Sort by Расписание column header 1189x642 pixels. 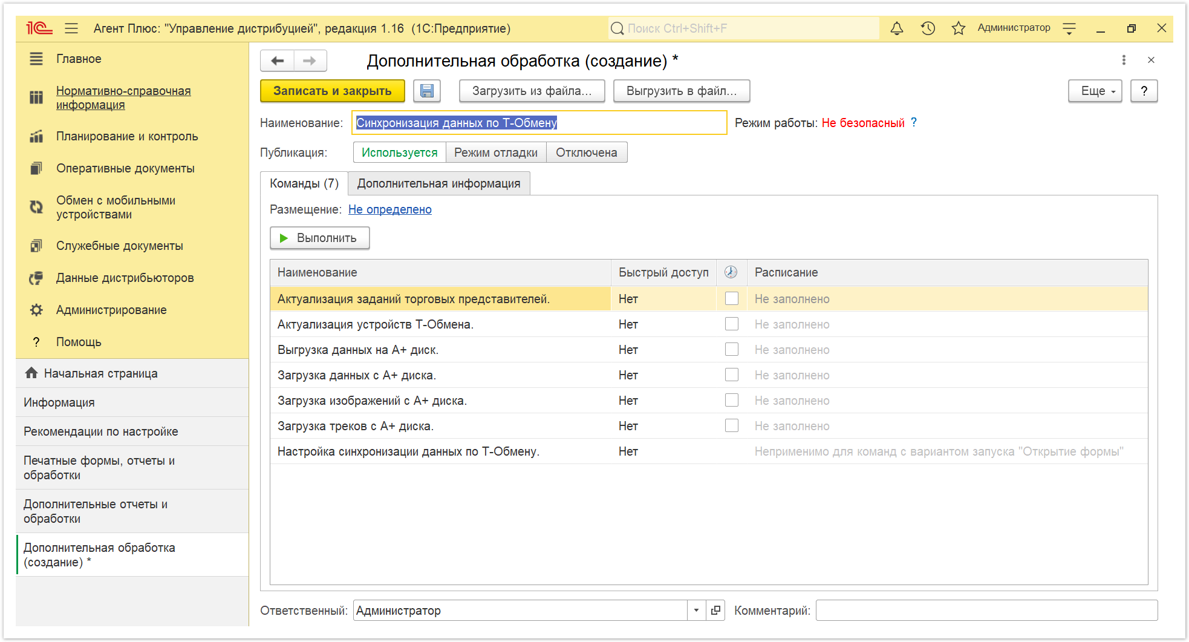[x=947, y=272]
